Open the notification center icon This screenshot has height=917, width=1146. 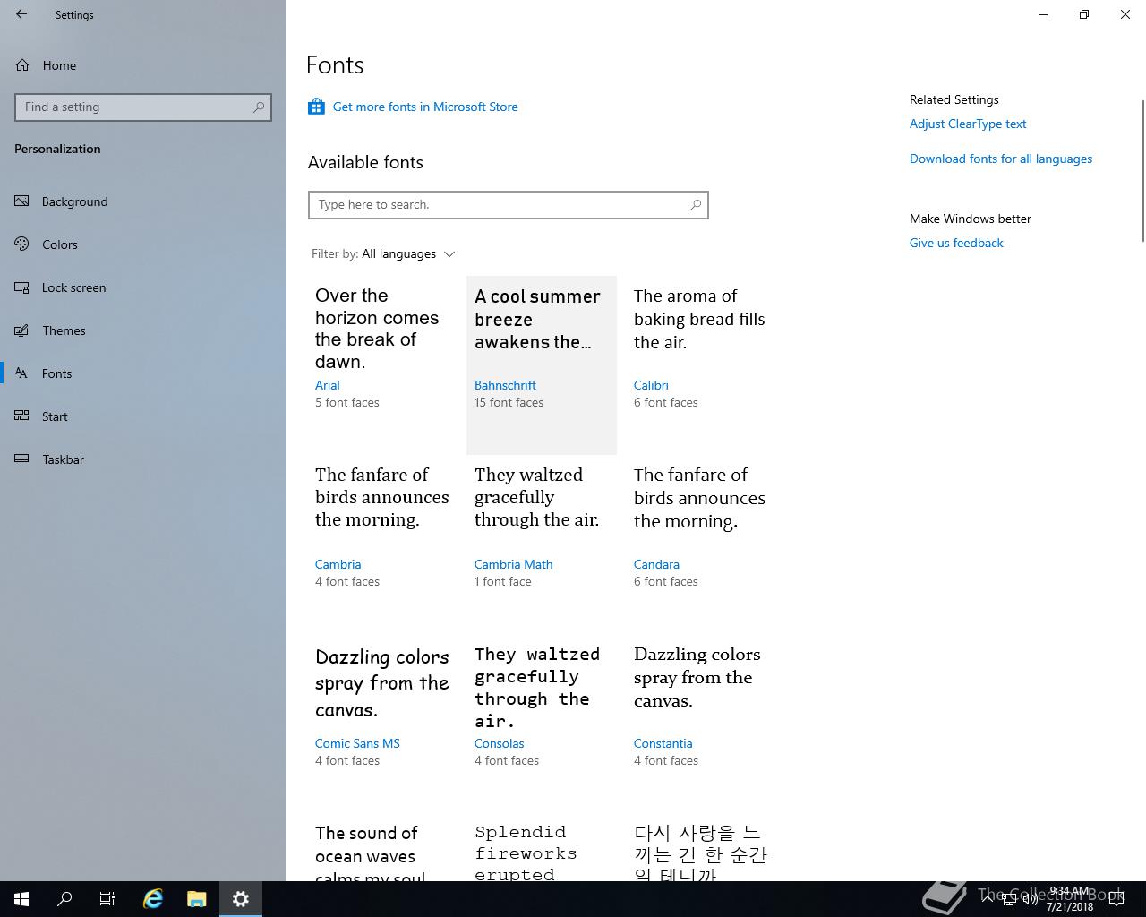(x=1116, y=899)
